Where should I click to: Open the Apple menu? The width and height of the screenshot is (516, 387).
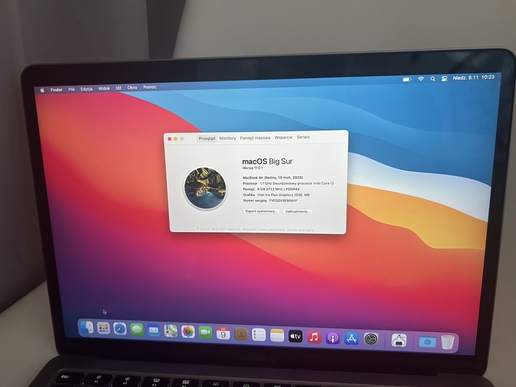(42, 90)
